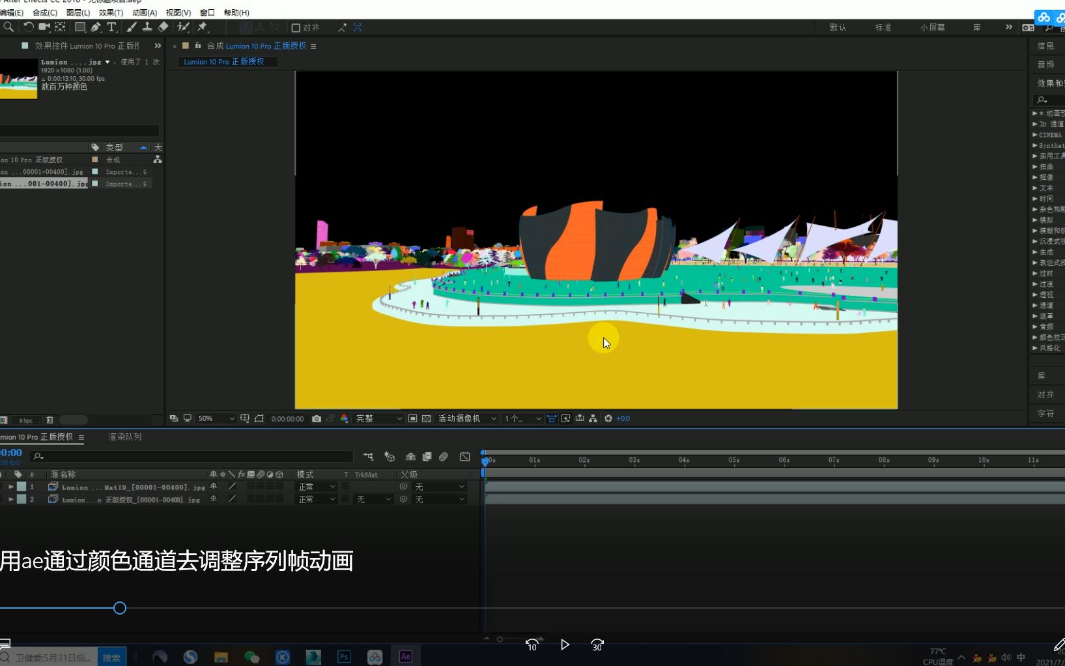
Task: Select the Brush tool
Action: [132, 27]
